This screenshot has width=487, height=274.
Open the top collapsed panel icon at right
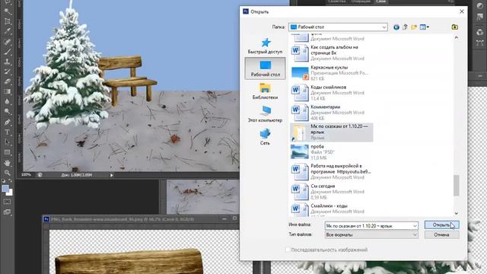pos(480,6)
